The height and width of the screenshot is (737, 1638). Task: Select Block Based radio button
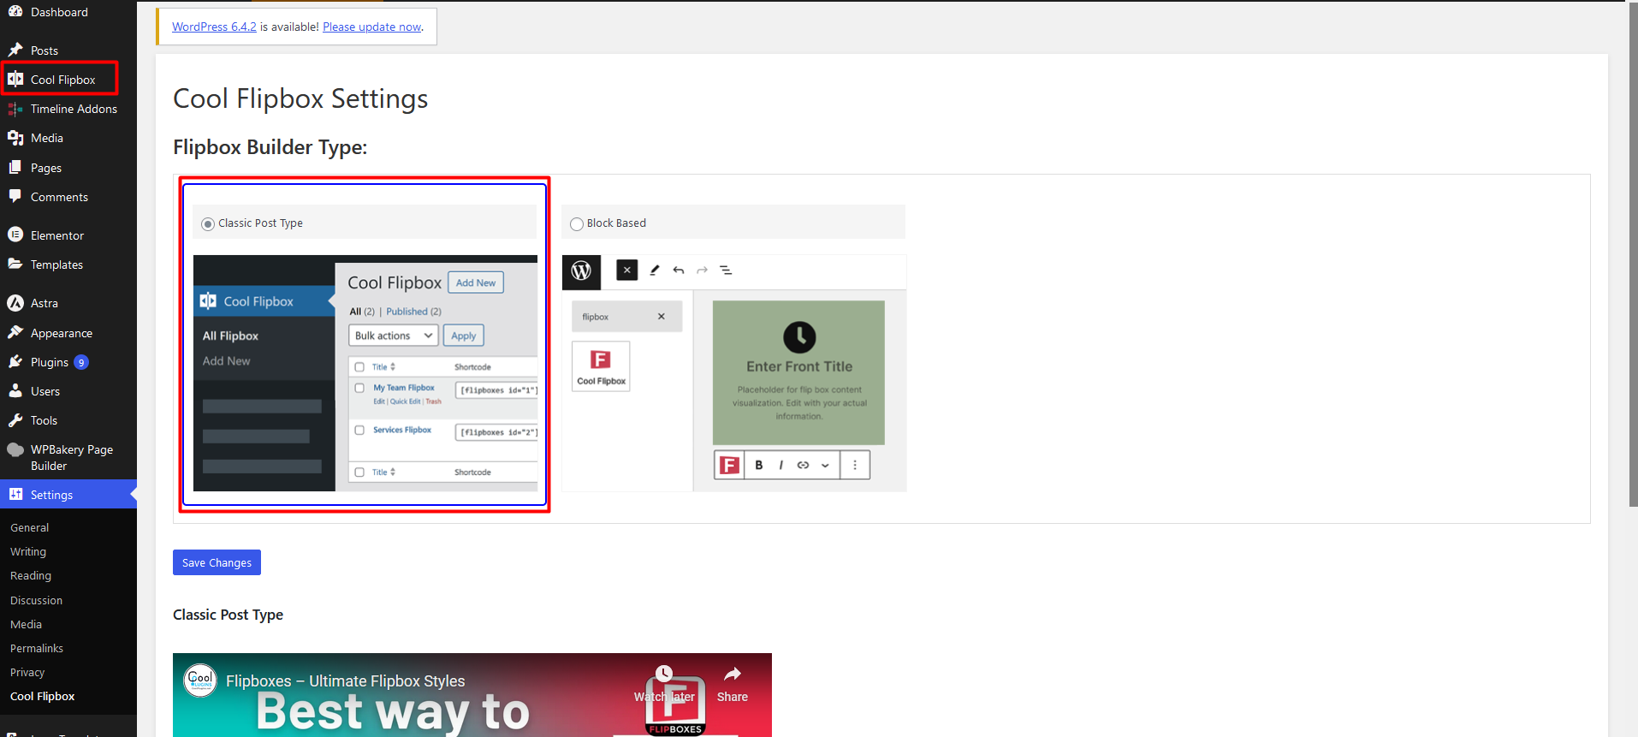[x=577, y=224]
